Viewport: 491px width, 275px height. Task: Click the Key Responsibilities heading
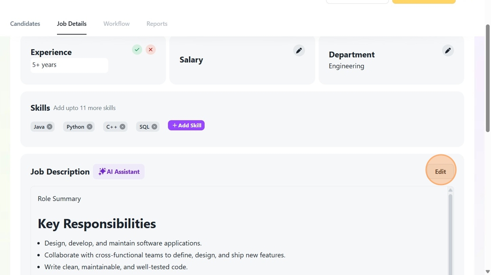(x=97, y=224)
